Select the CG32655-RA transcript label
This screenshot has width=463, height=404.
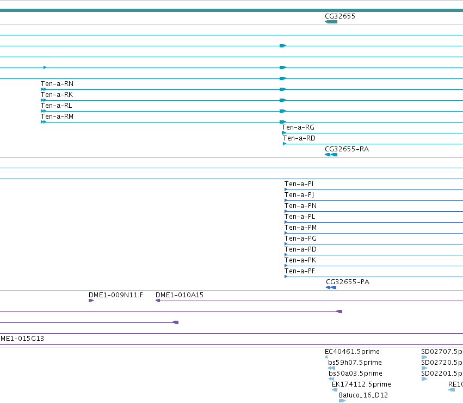coord(347,149)
